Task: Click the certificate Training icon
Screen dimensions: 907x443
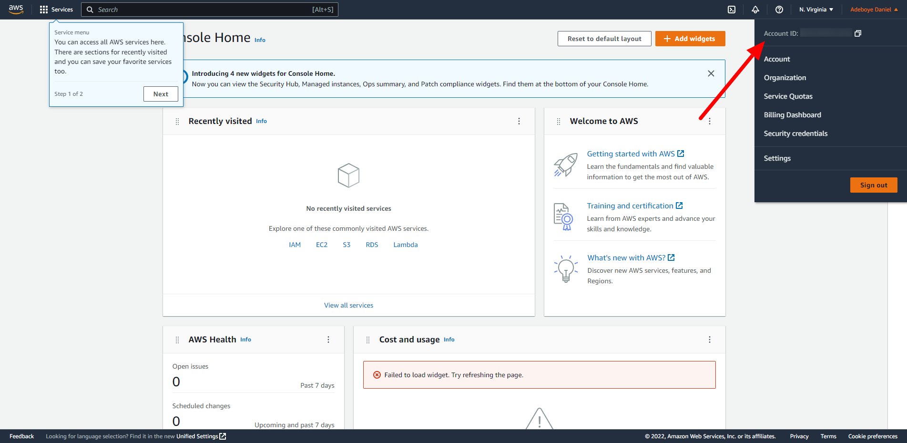Action: point(563,217)
